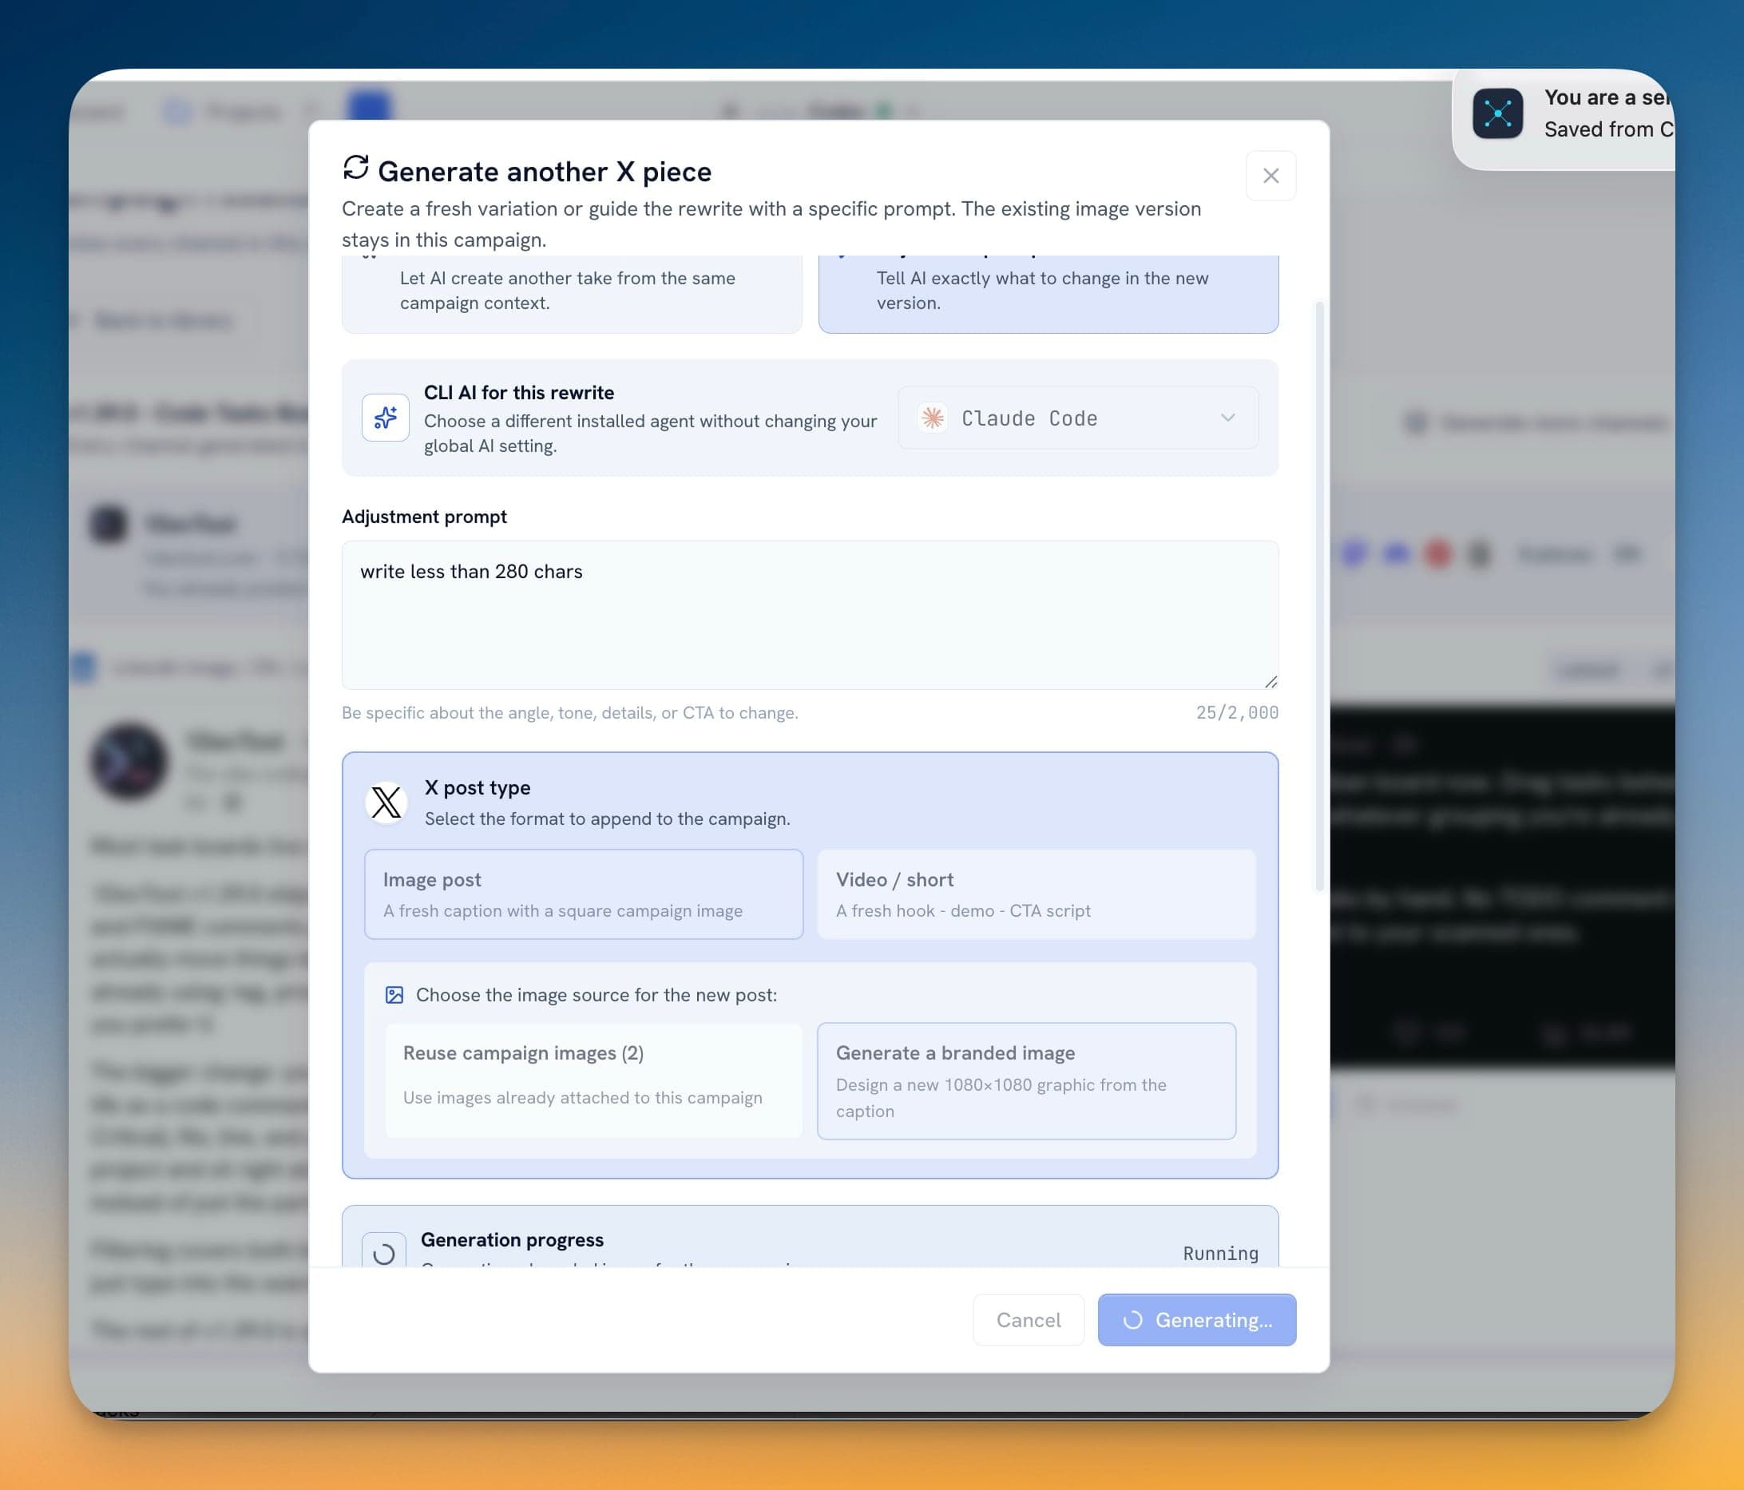The image size is (1744, 1490).
Task: Click the notification app icon at top right
Action: pyautogui.click(x=1497, y=113)
